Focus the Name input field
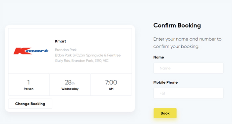This screenshot has height=124, width=232. click(x=188, y=68)
